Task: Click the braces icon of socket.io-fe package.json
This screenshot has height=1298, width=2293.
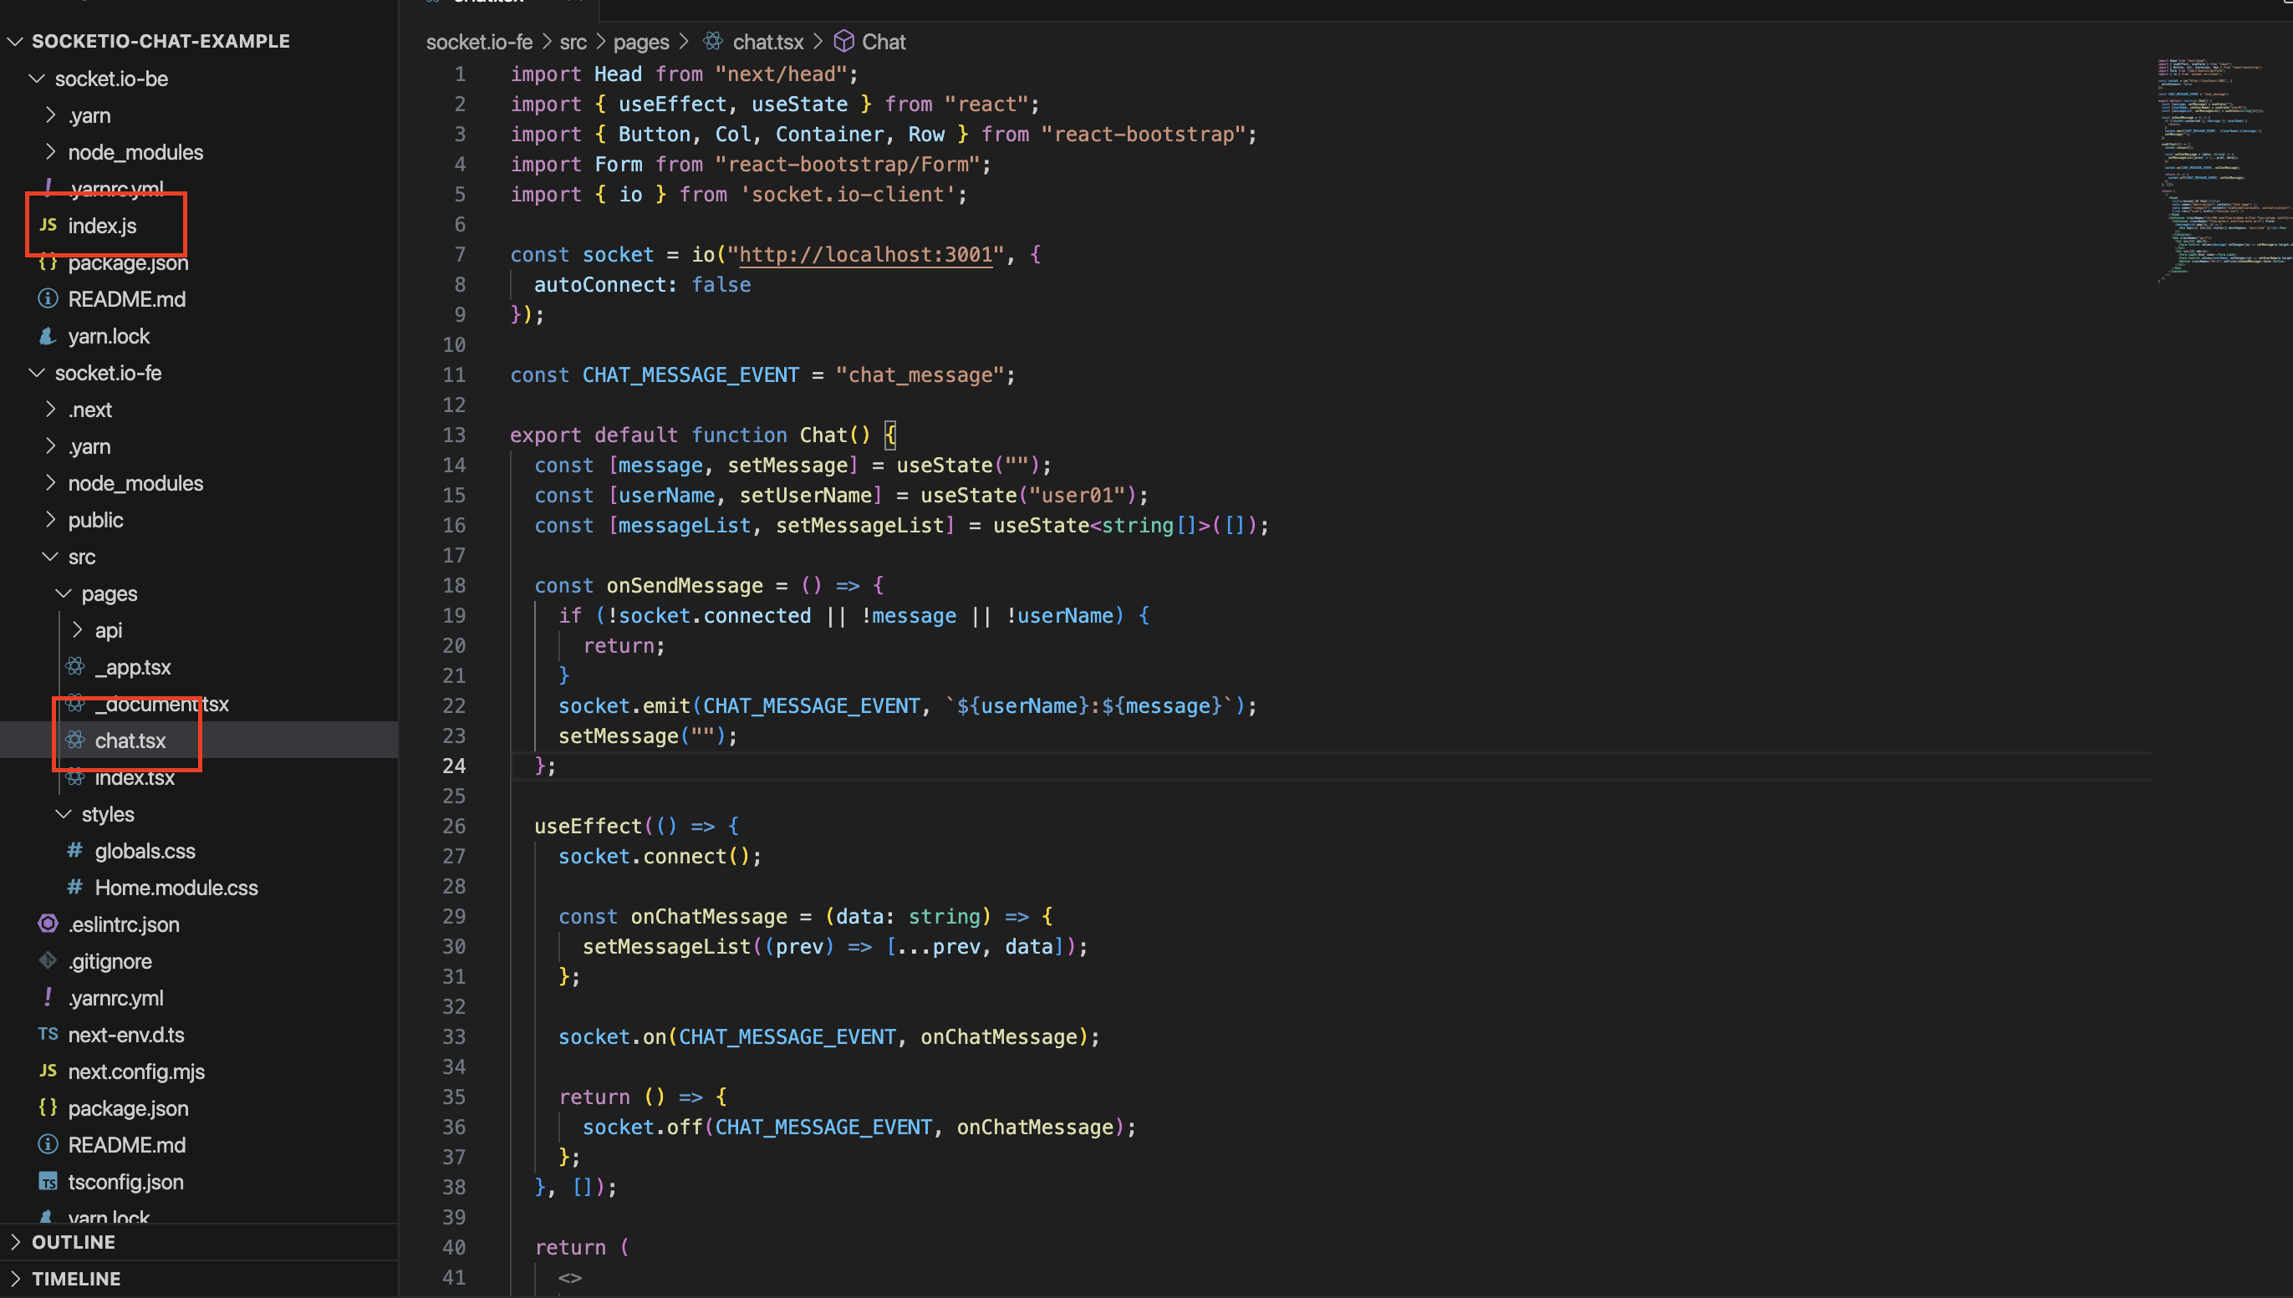Action: 48,1107
